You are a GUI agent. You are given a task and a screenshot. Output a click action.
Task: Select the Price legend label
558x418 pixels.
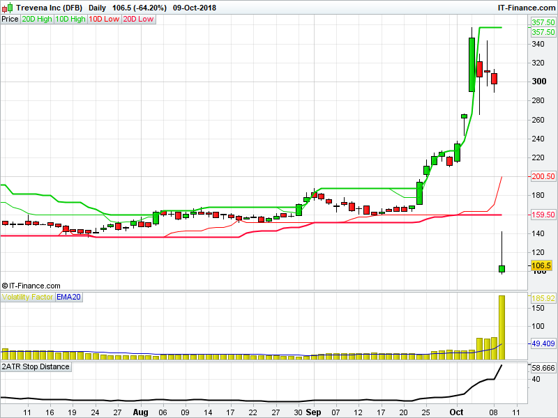pyautogui.click(x=10, y=20)
